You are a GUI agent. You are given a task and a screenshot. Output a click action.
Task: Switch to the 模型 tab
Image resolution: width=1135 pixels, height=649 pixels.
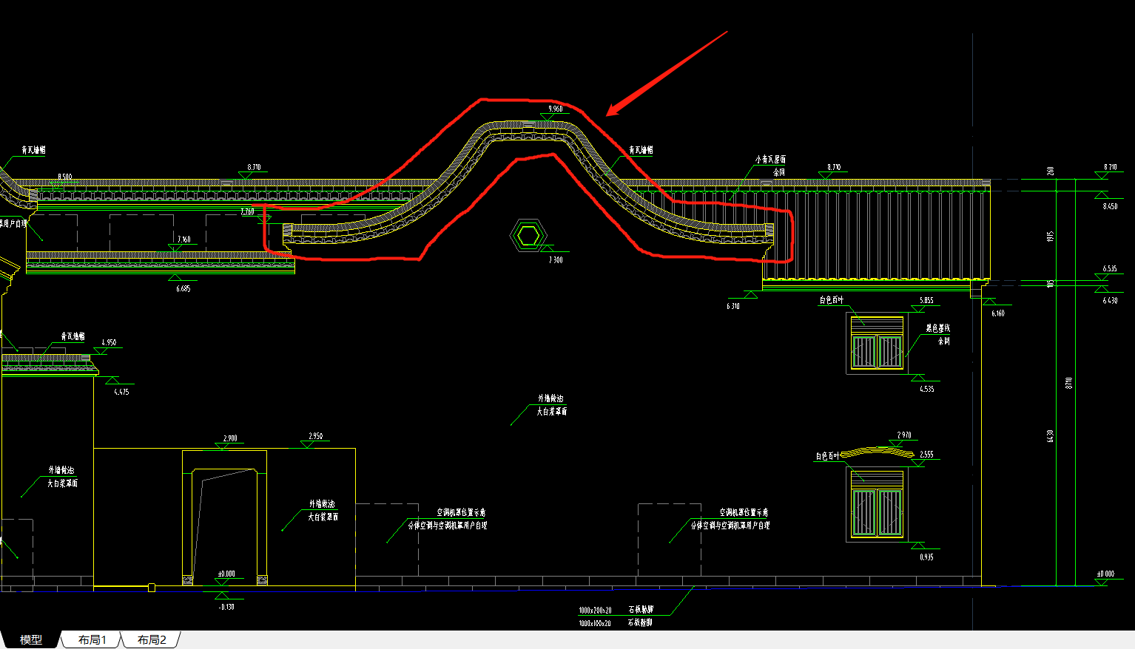[x=31, y=639]
